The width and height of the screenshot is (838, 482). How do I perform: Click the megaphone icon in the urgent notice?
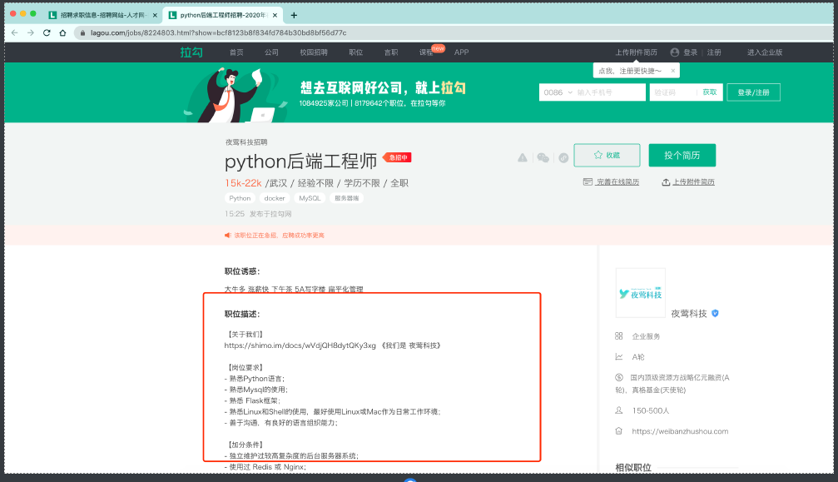pyautogui.click(x=228, y=235)
